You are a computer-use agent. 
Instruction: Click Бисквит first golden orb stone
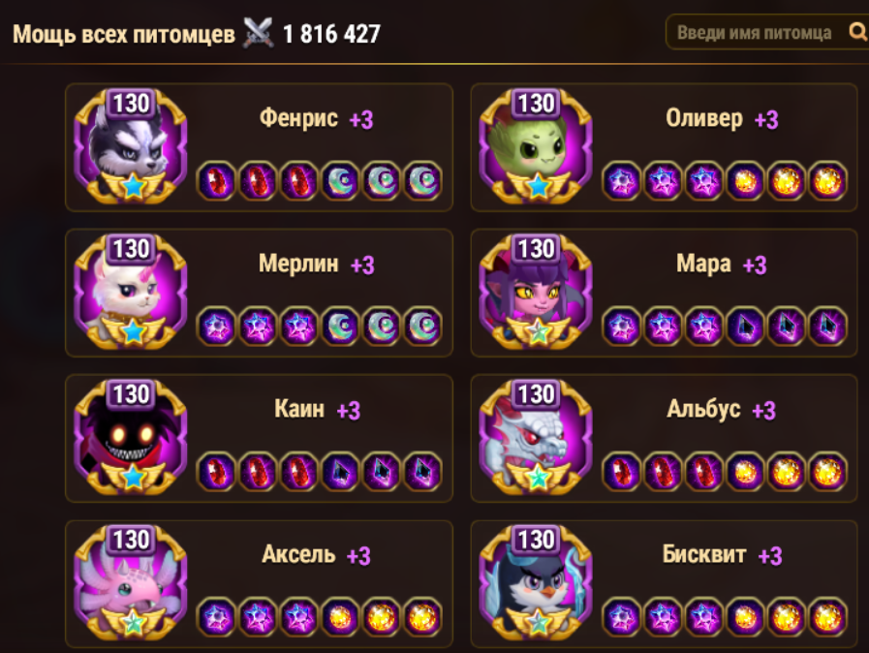click(745, 617)
